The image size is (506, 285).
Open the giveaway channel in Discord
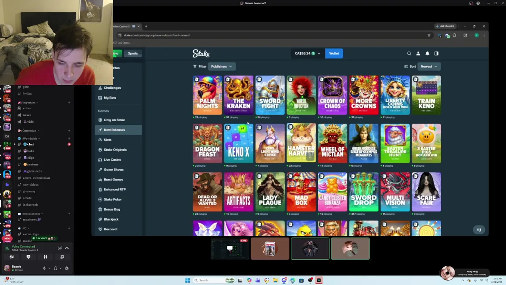44,191
